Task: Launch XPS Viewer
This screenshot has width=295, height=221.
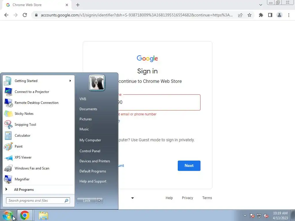Action: click(38, 157)
